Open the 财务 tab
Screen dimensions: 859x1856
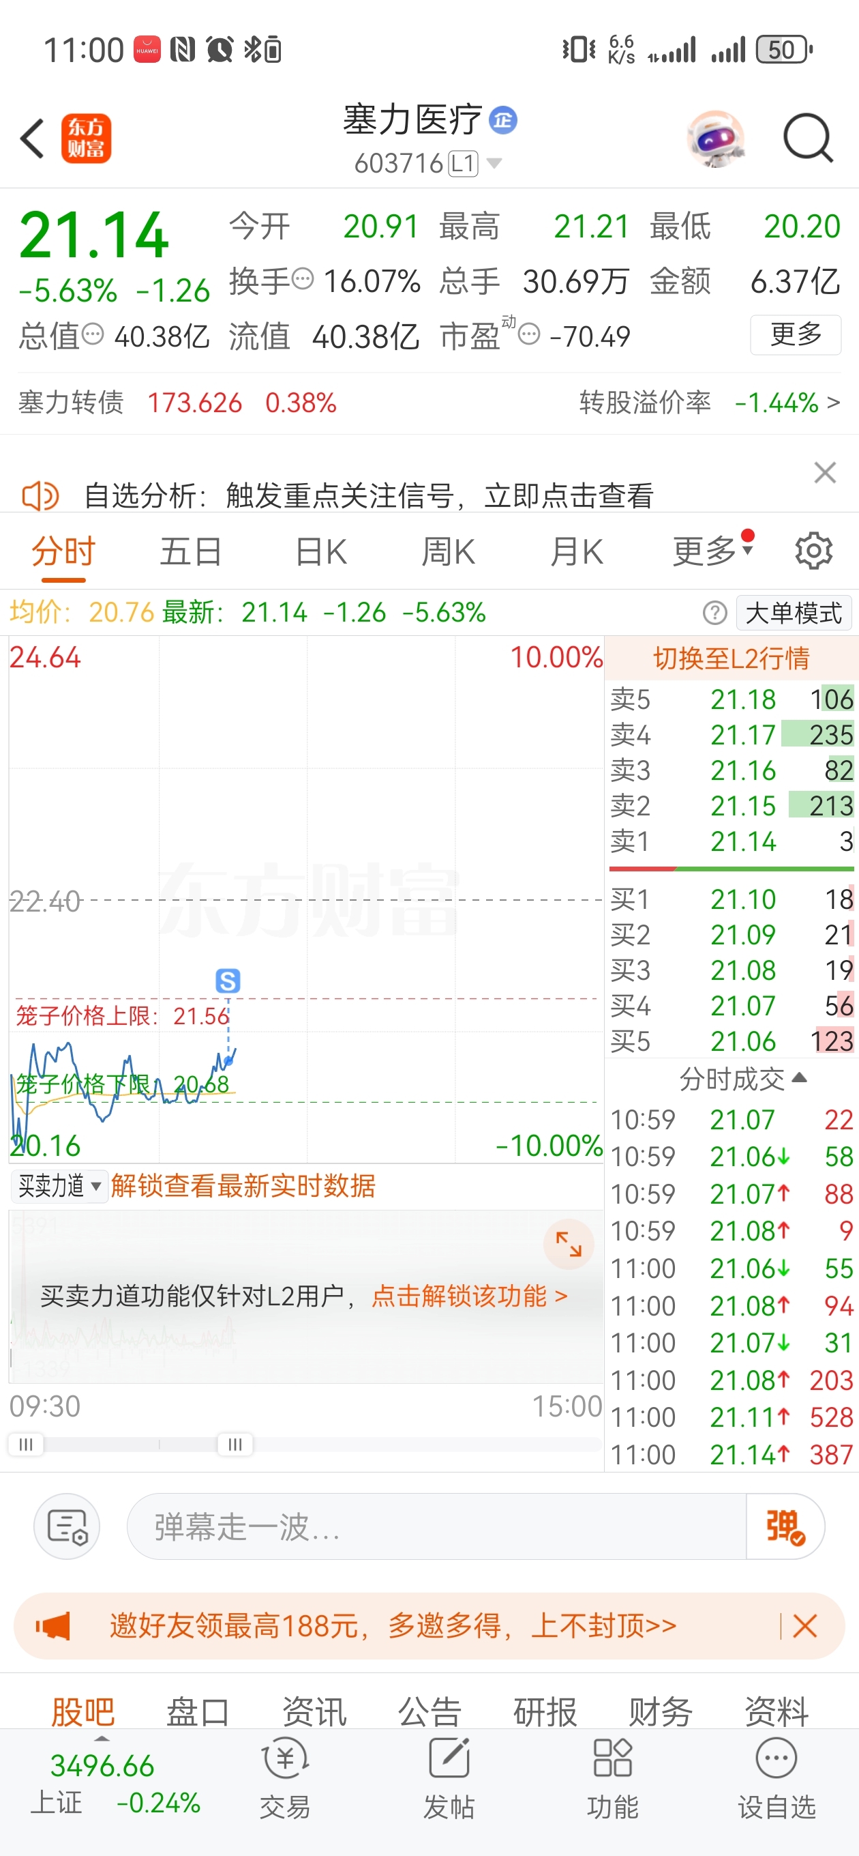click(x=660, y=1711)
